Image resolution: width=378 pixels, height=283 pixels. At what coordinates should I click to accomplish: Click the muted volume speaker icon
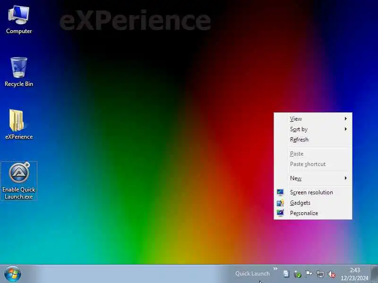point(332,274)
